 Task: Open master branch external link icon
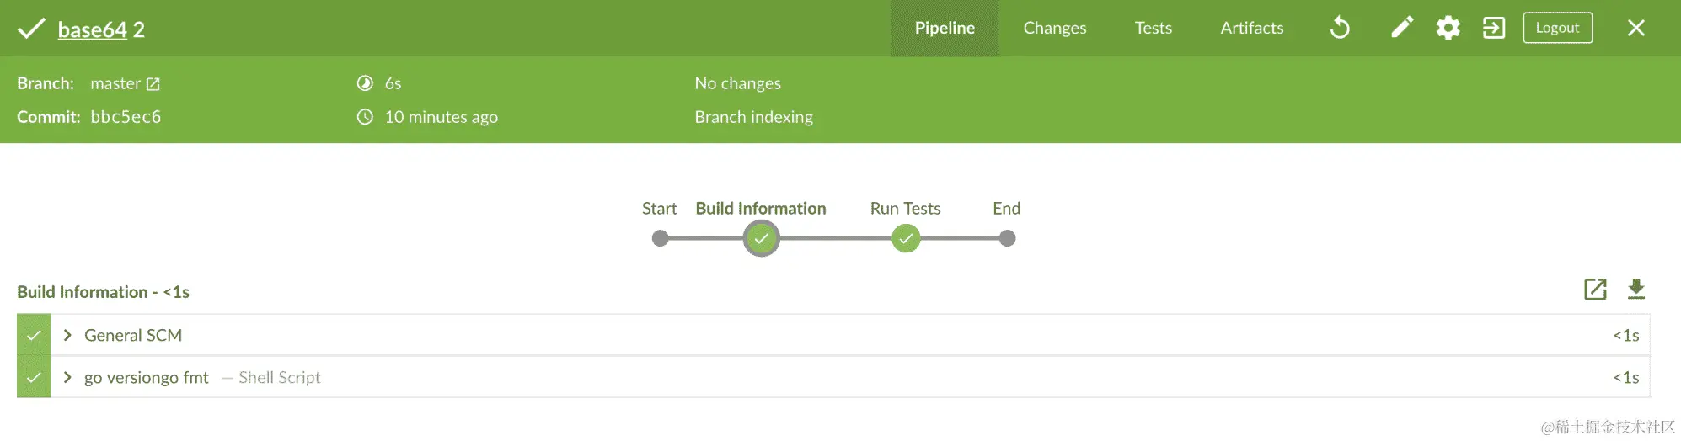click(153, 84)
